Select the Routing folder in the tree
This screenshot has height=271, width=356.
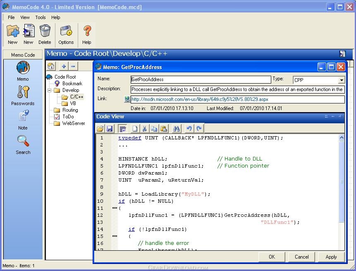[x=70, y=110]
